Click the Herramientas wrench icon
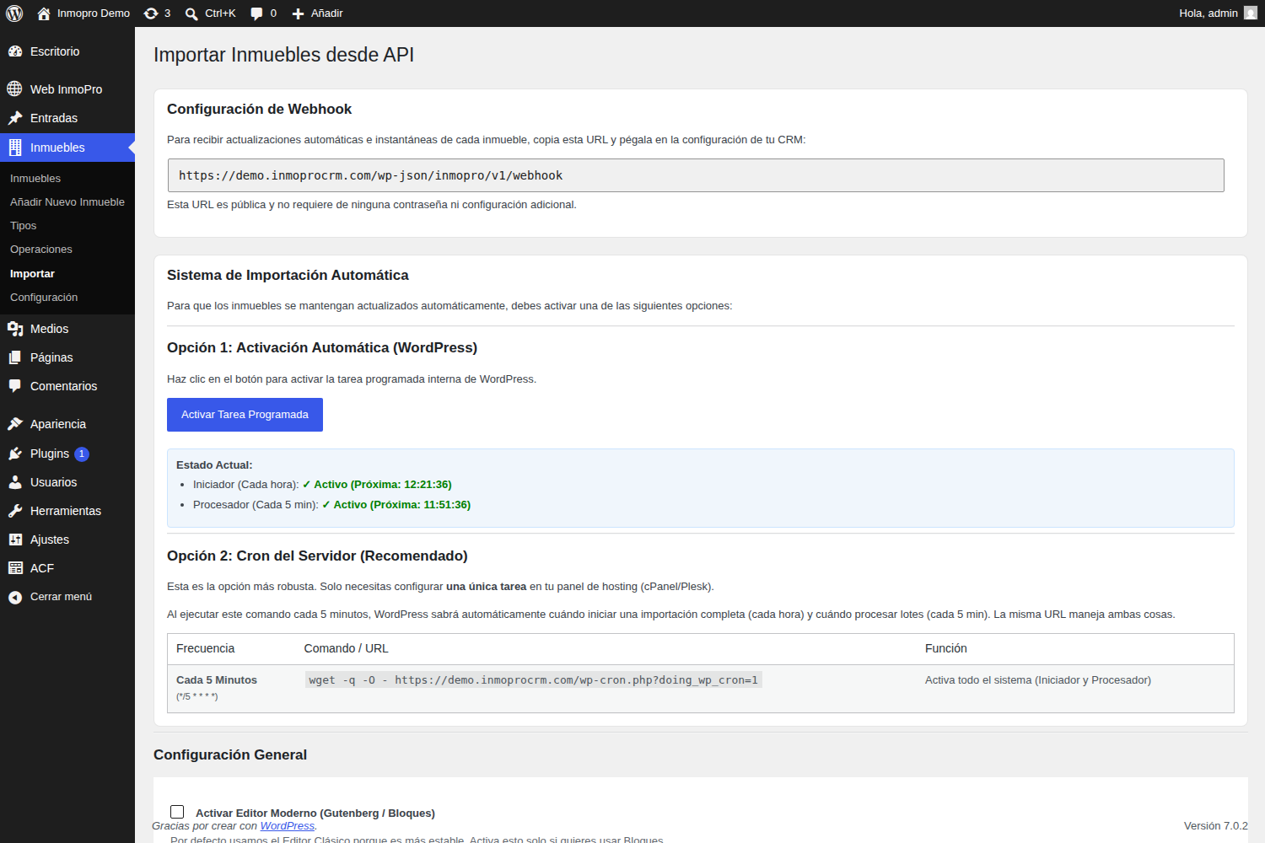 [x=15, y=511]
